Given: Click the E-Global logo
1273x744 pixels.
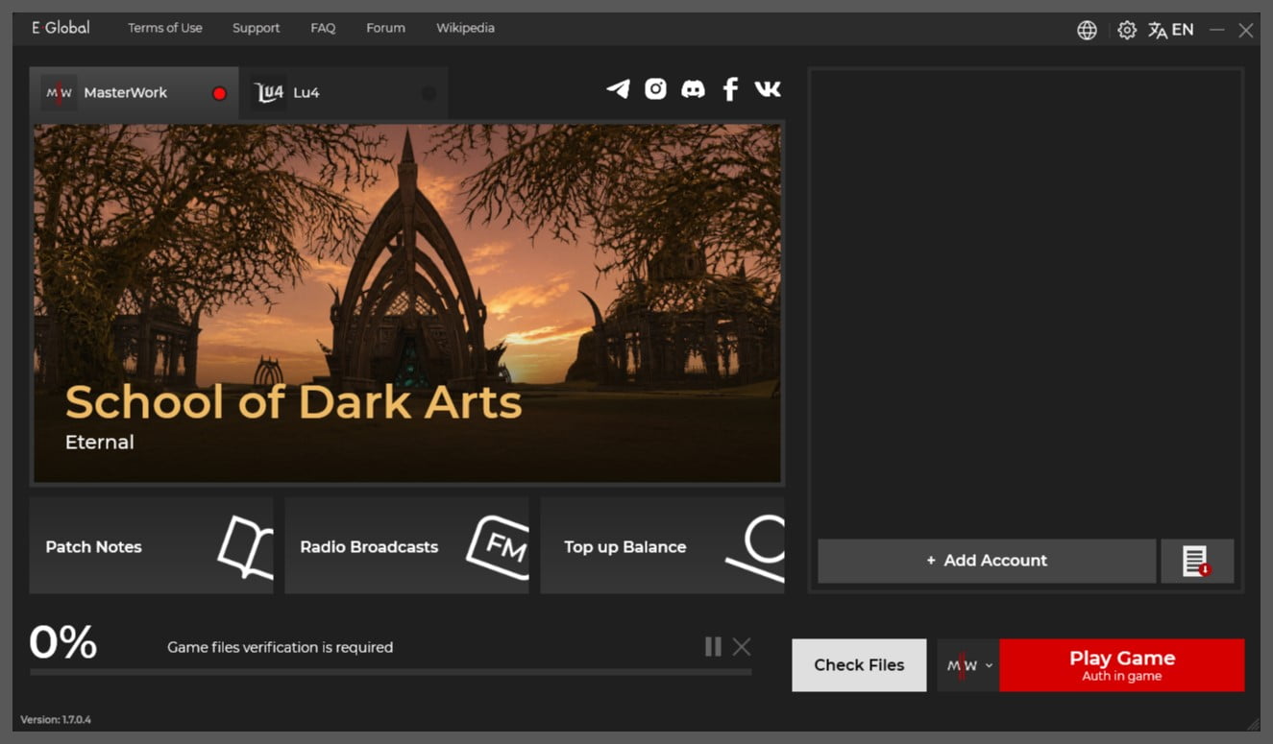Looking at the screenshot, I should pyautogui.click(x=61, y=28).
